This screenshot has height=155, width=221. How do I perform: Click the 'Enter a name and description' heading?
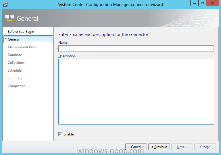coord(103,35)
